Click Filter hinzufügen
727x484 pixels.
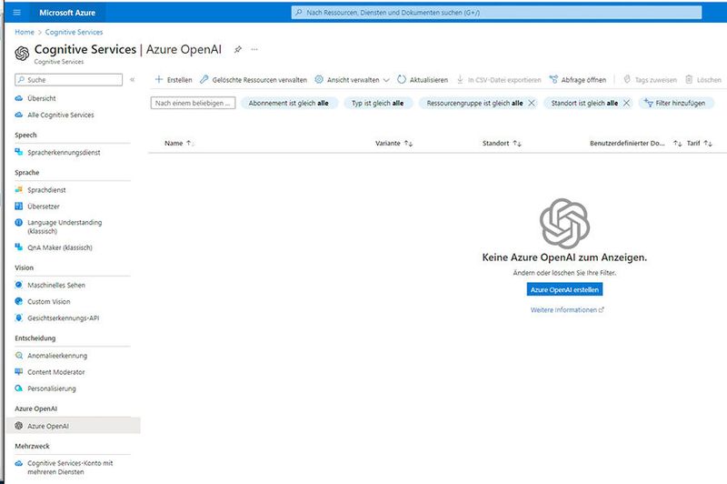(x=675, y=103)
